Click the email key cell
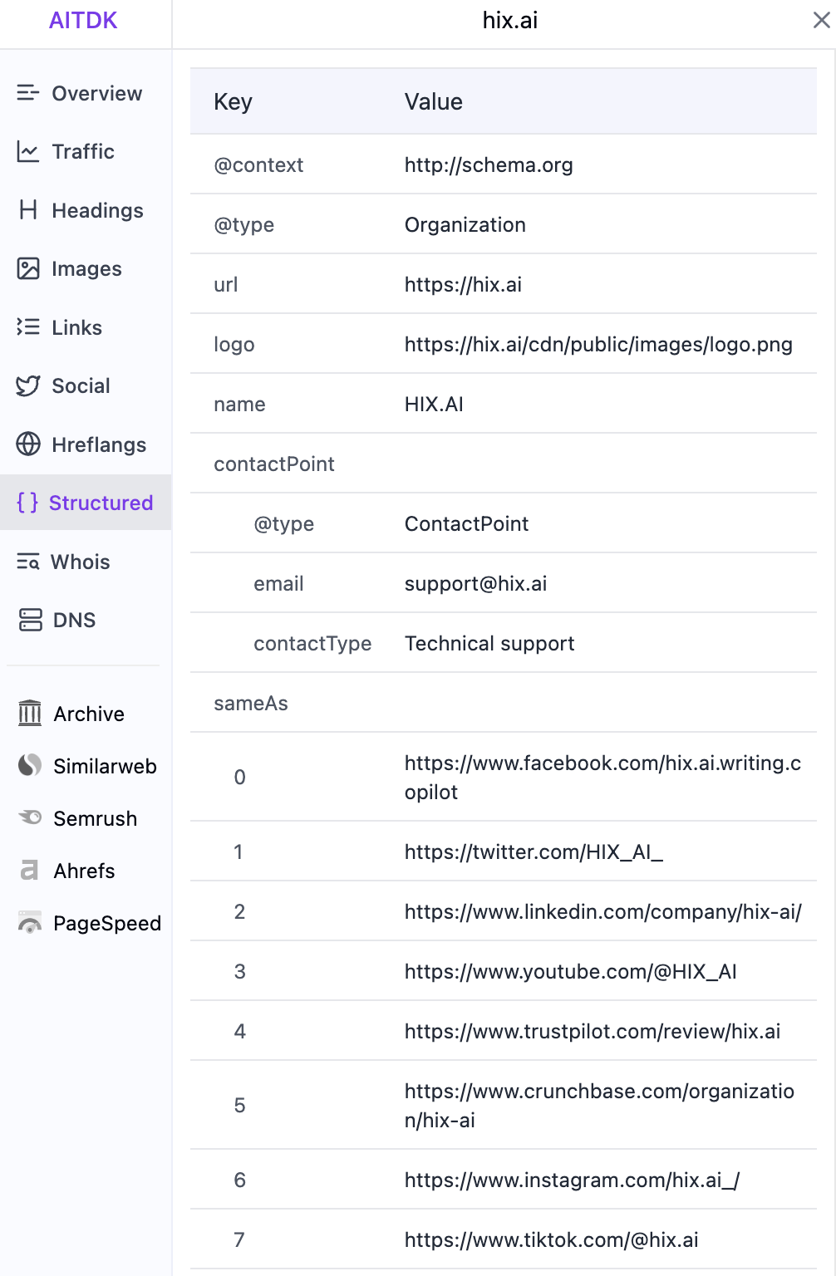This screenshot has height=1276, width=836. [278, 583]
